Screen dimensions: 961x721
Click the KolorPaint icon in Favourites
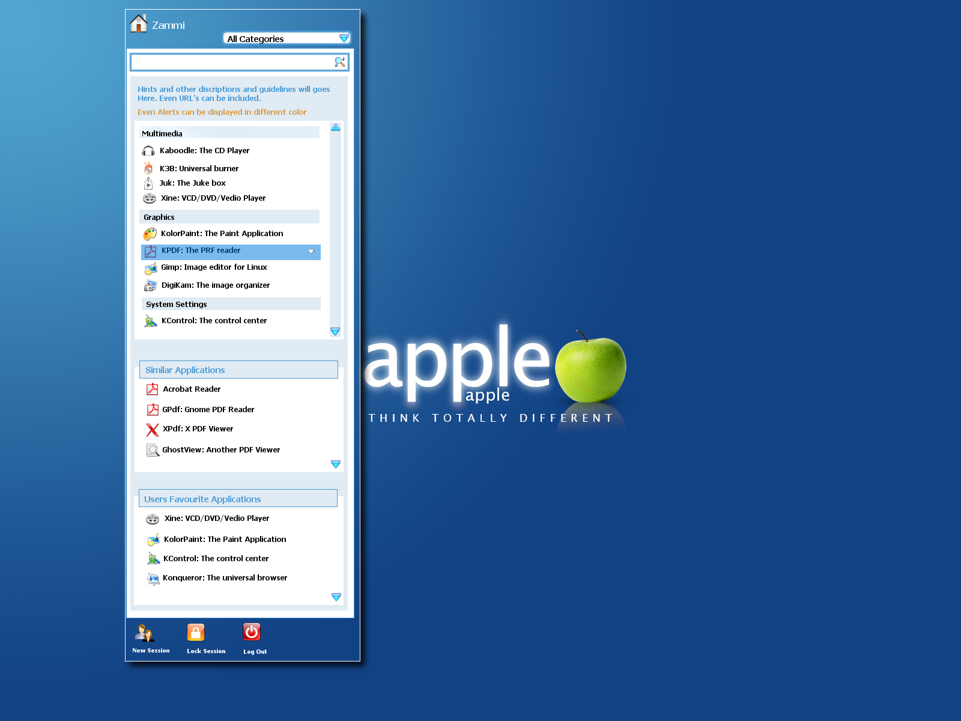coord(153,540)
